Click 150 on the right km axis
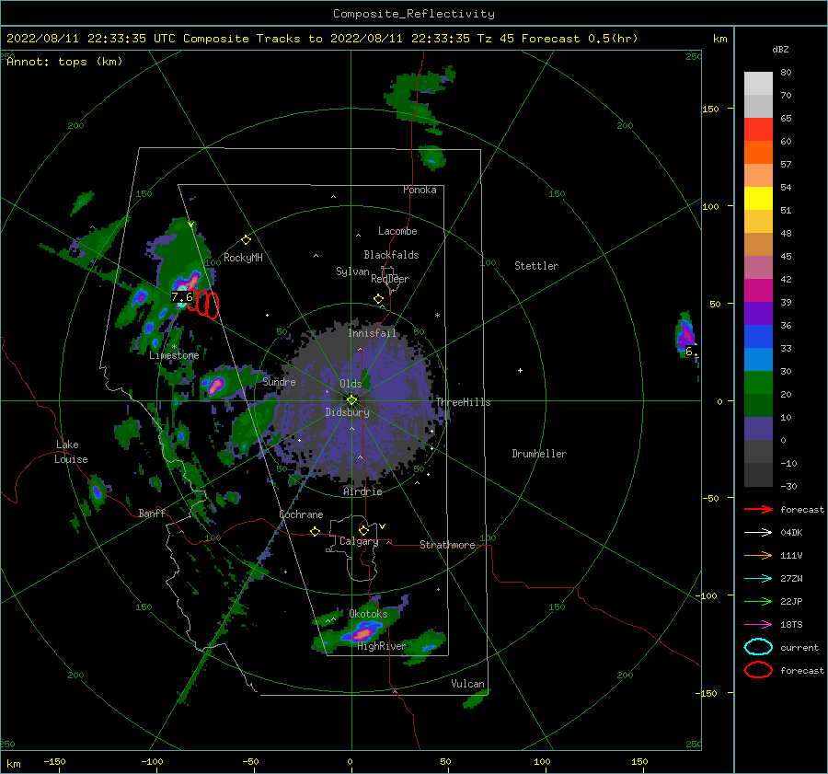The image size is (828, 774). click(x=710, y=109)
